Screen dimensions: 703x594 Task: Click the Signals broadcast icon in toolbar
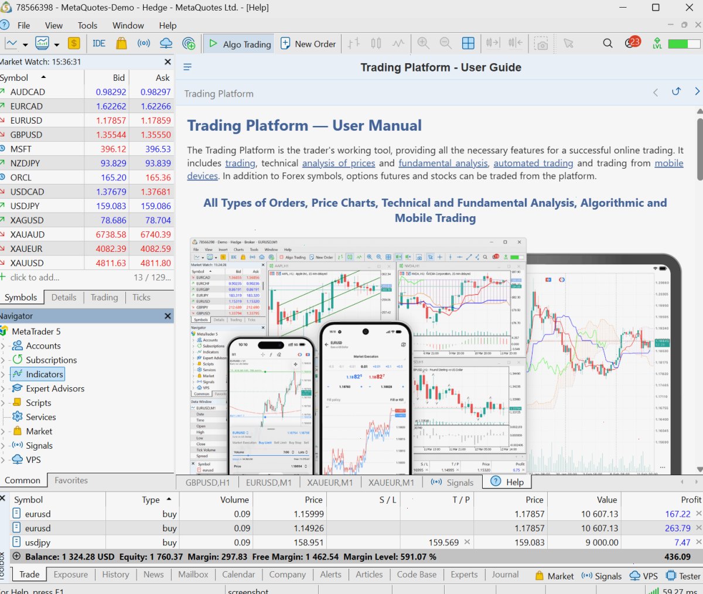[144, 43]
